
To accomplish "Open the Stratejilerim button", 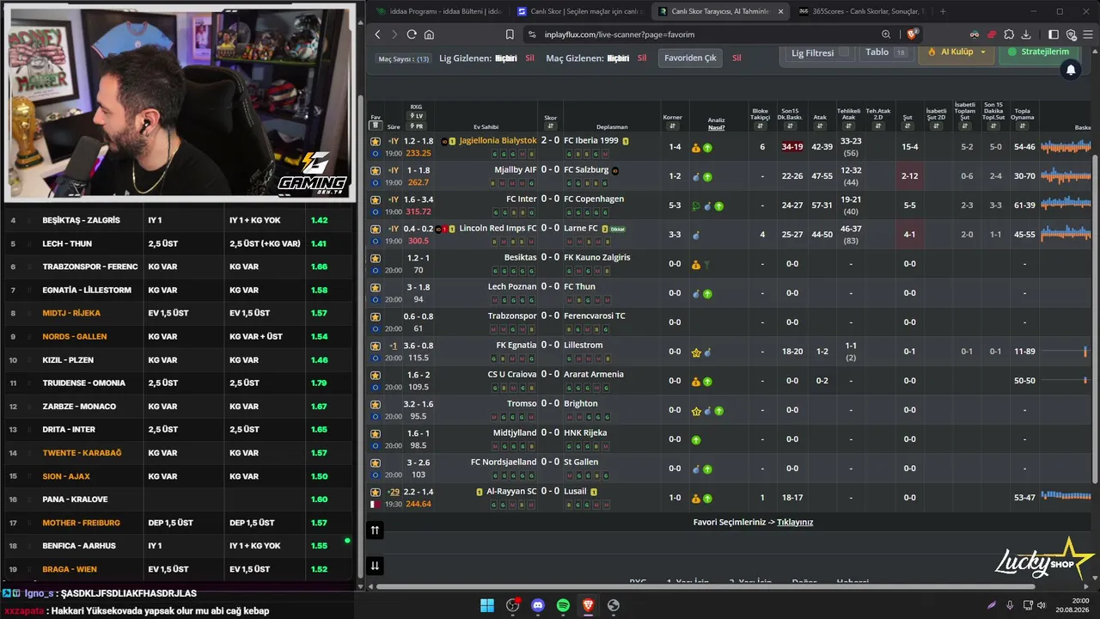I will (1038, 52).
